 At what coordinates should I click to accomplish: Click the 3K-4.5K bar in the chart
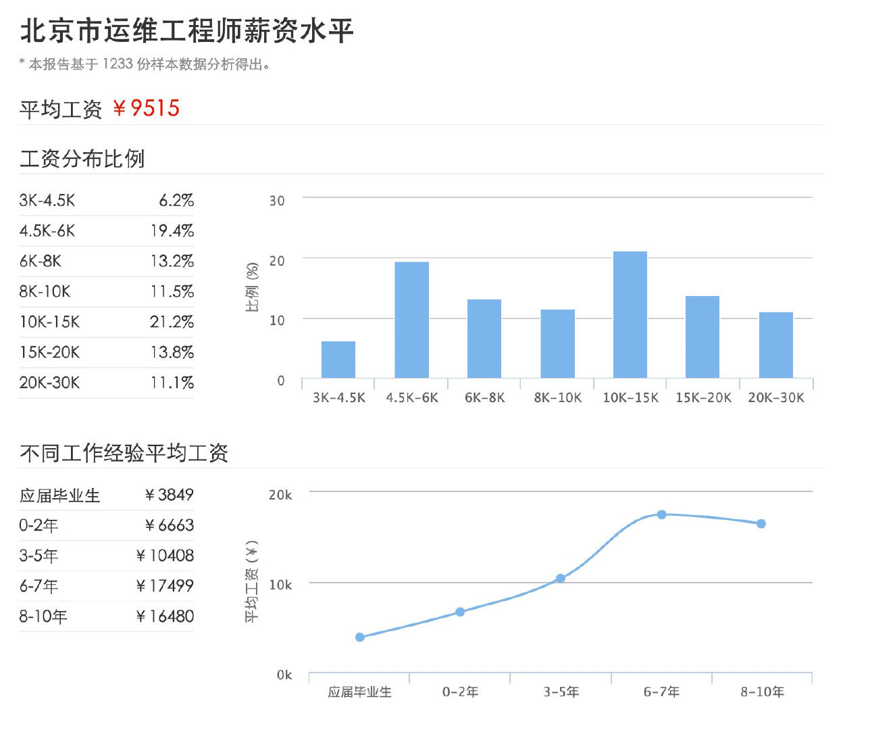coord(338,360)
